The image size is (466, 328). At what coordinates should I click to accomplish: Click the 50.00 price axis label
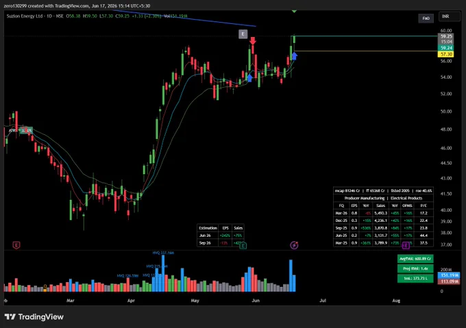tap(446, 112)
